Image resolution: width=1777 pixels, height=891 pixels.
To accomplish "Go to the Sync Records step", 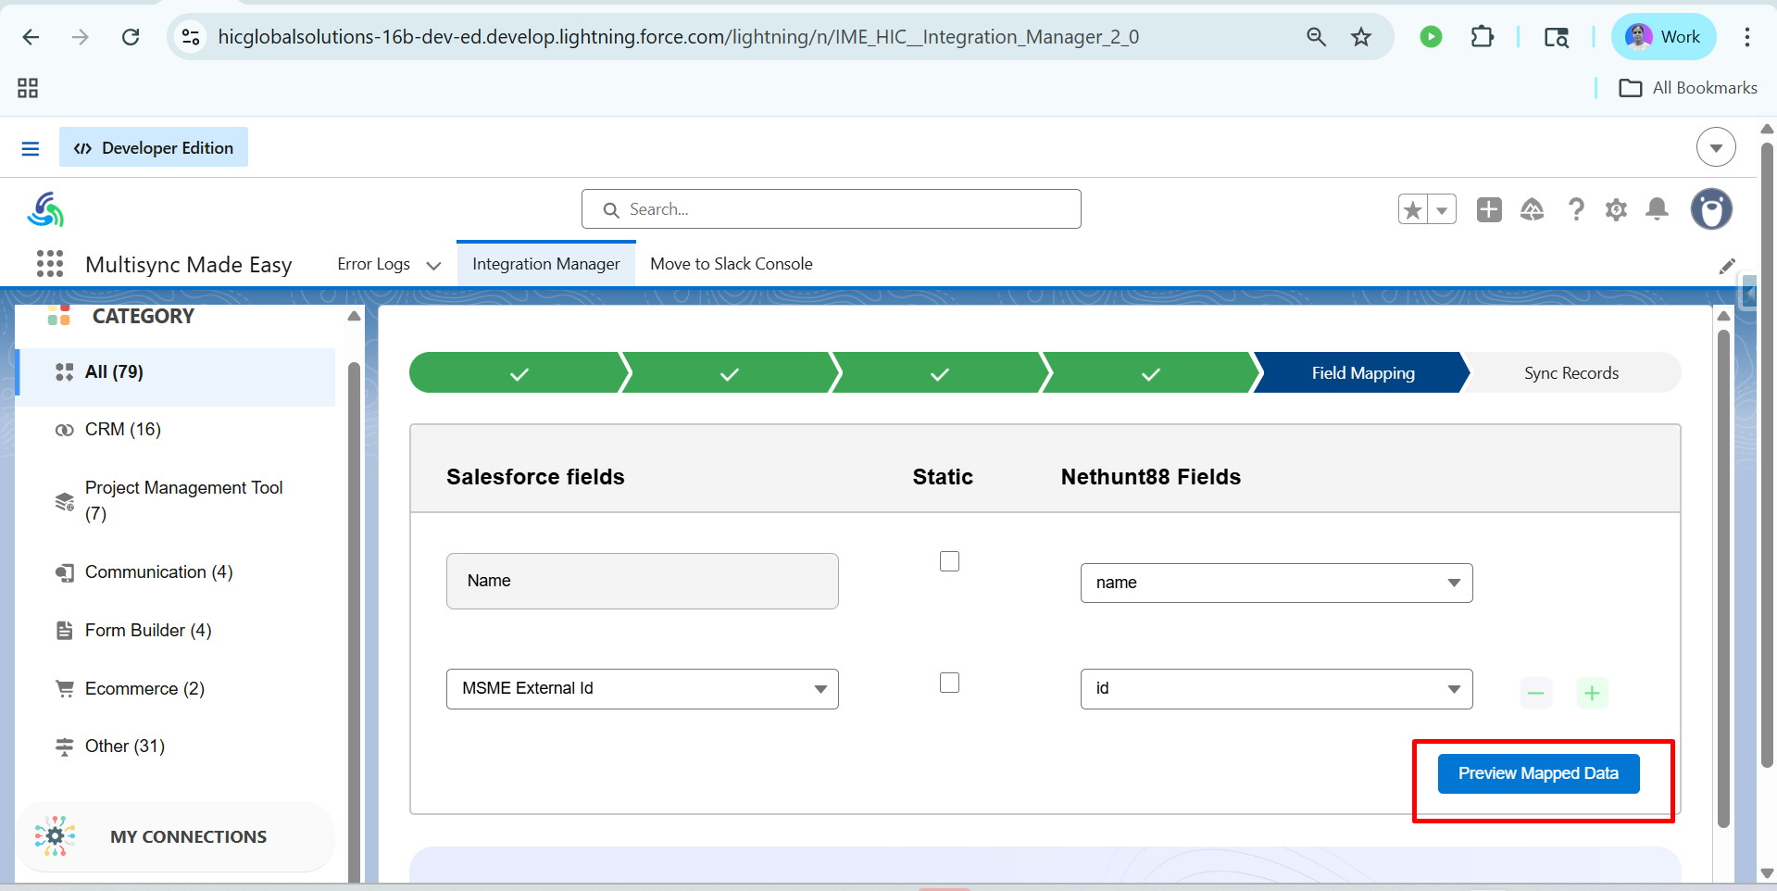I will (x=1571, y=373).
